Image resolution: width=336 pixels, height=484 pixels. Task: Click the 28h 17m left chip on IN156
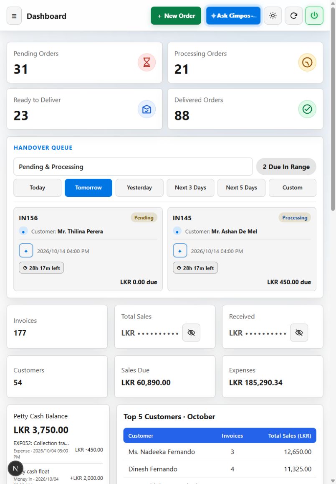(41, 268)
